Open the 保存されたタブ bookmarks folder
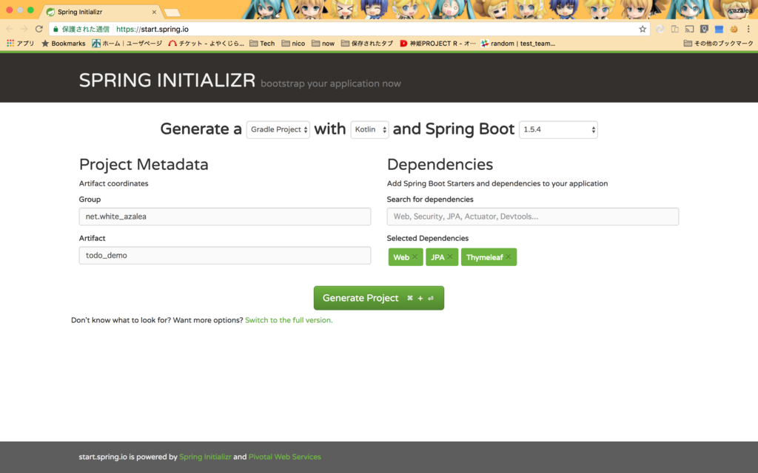Screen dimensions: 758x473 click(x=367, y=44)
